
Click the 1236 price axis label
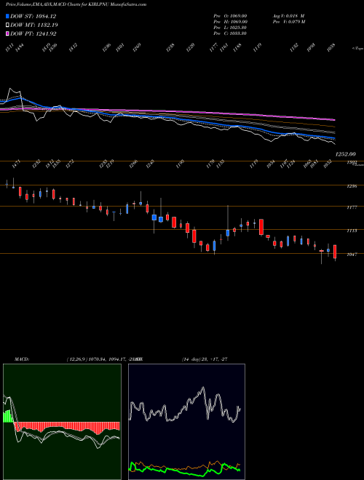tap(352, 186)
